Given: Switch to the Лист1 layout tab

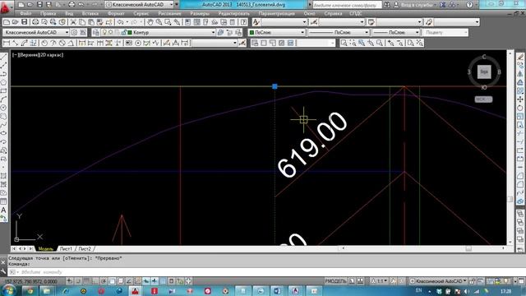Looking at the screenshot, I should pos(66,248).
